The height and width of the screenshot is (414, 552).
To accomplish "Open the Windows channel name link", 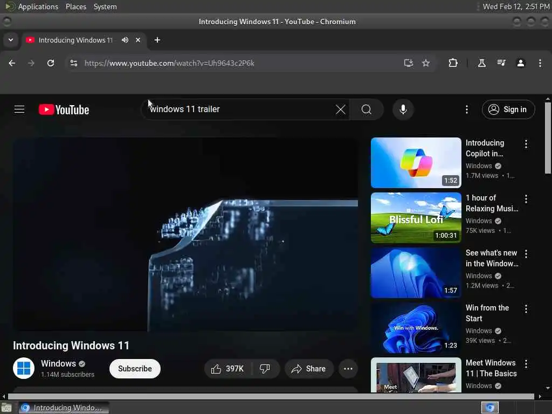I will [x=58, y=363].
